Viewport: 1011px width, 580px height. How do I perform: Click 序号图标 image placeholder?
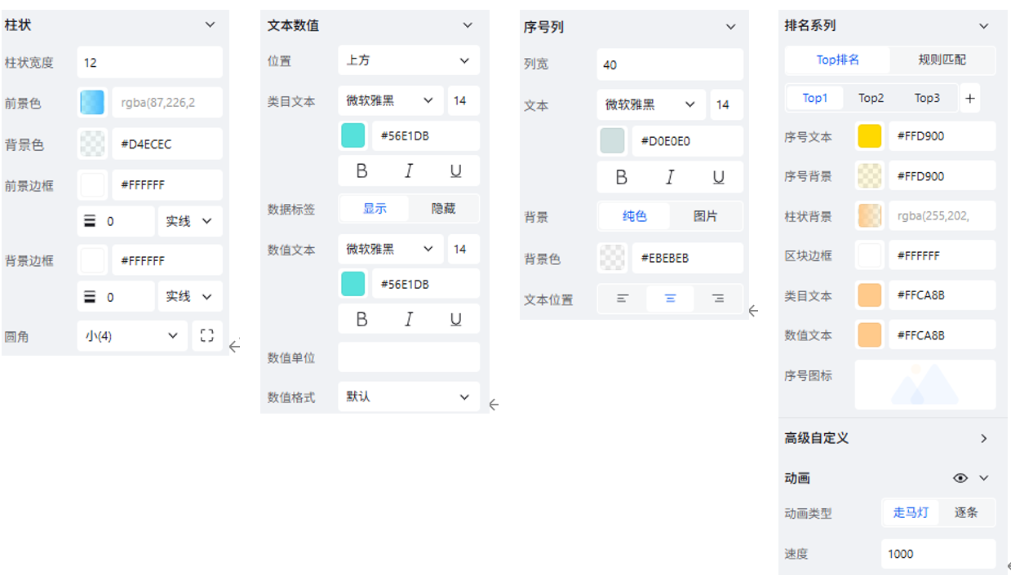[925, 384]
